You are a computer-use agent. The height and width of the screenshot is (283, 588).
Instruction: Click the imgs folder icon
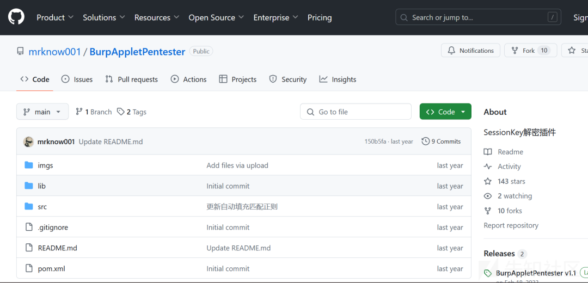[x=29, y=165]
